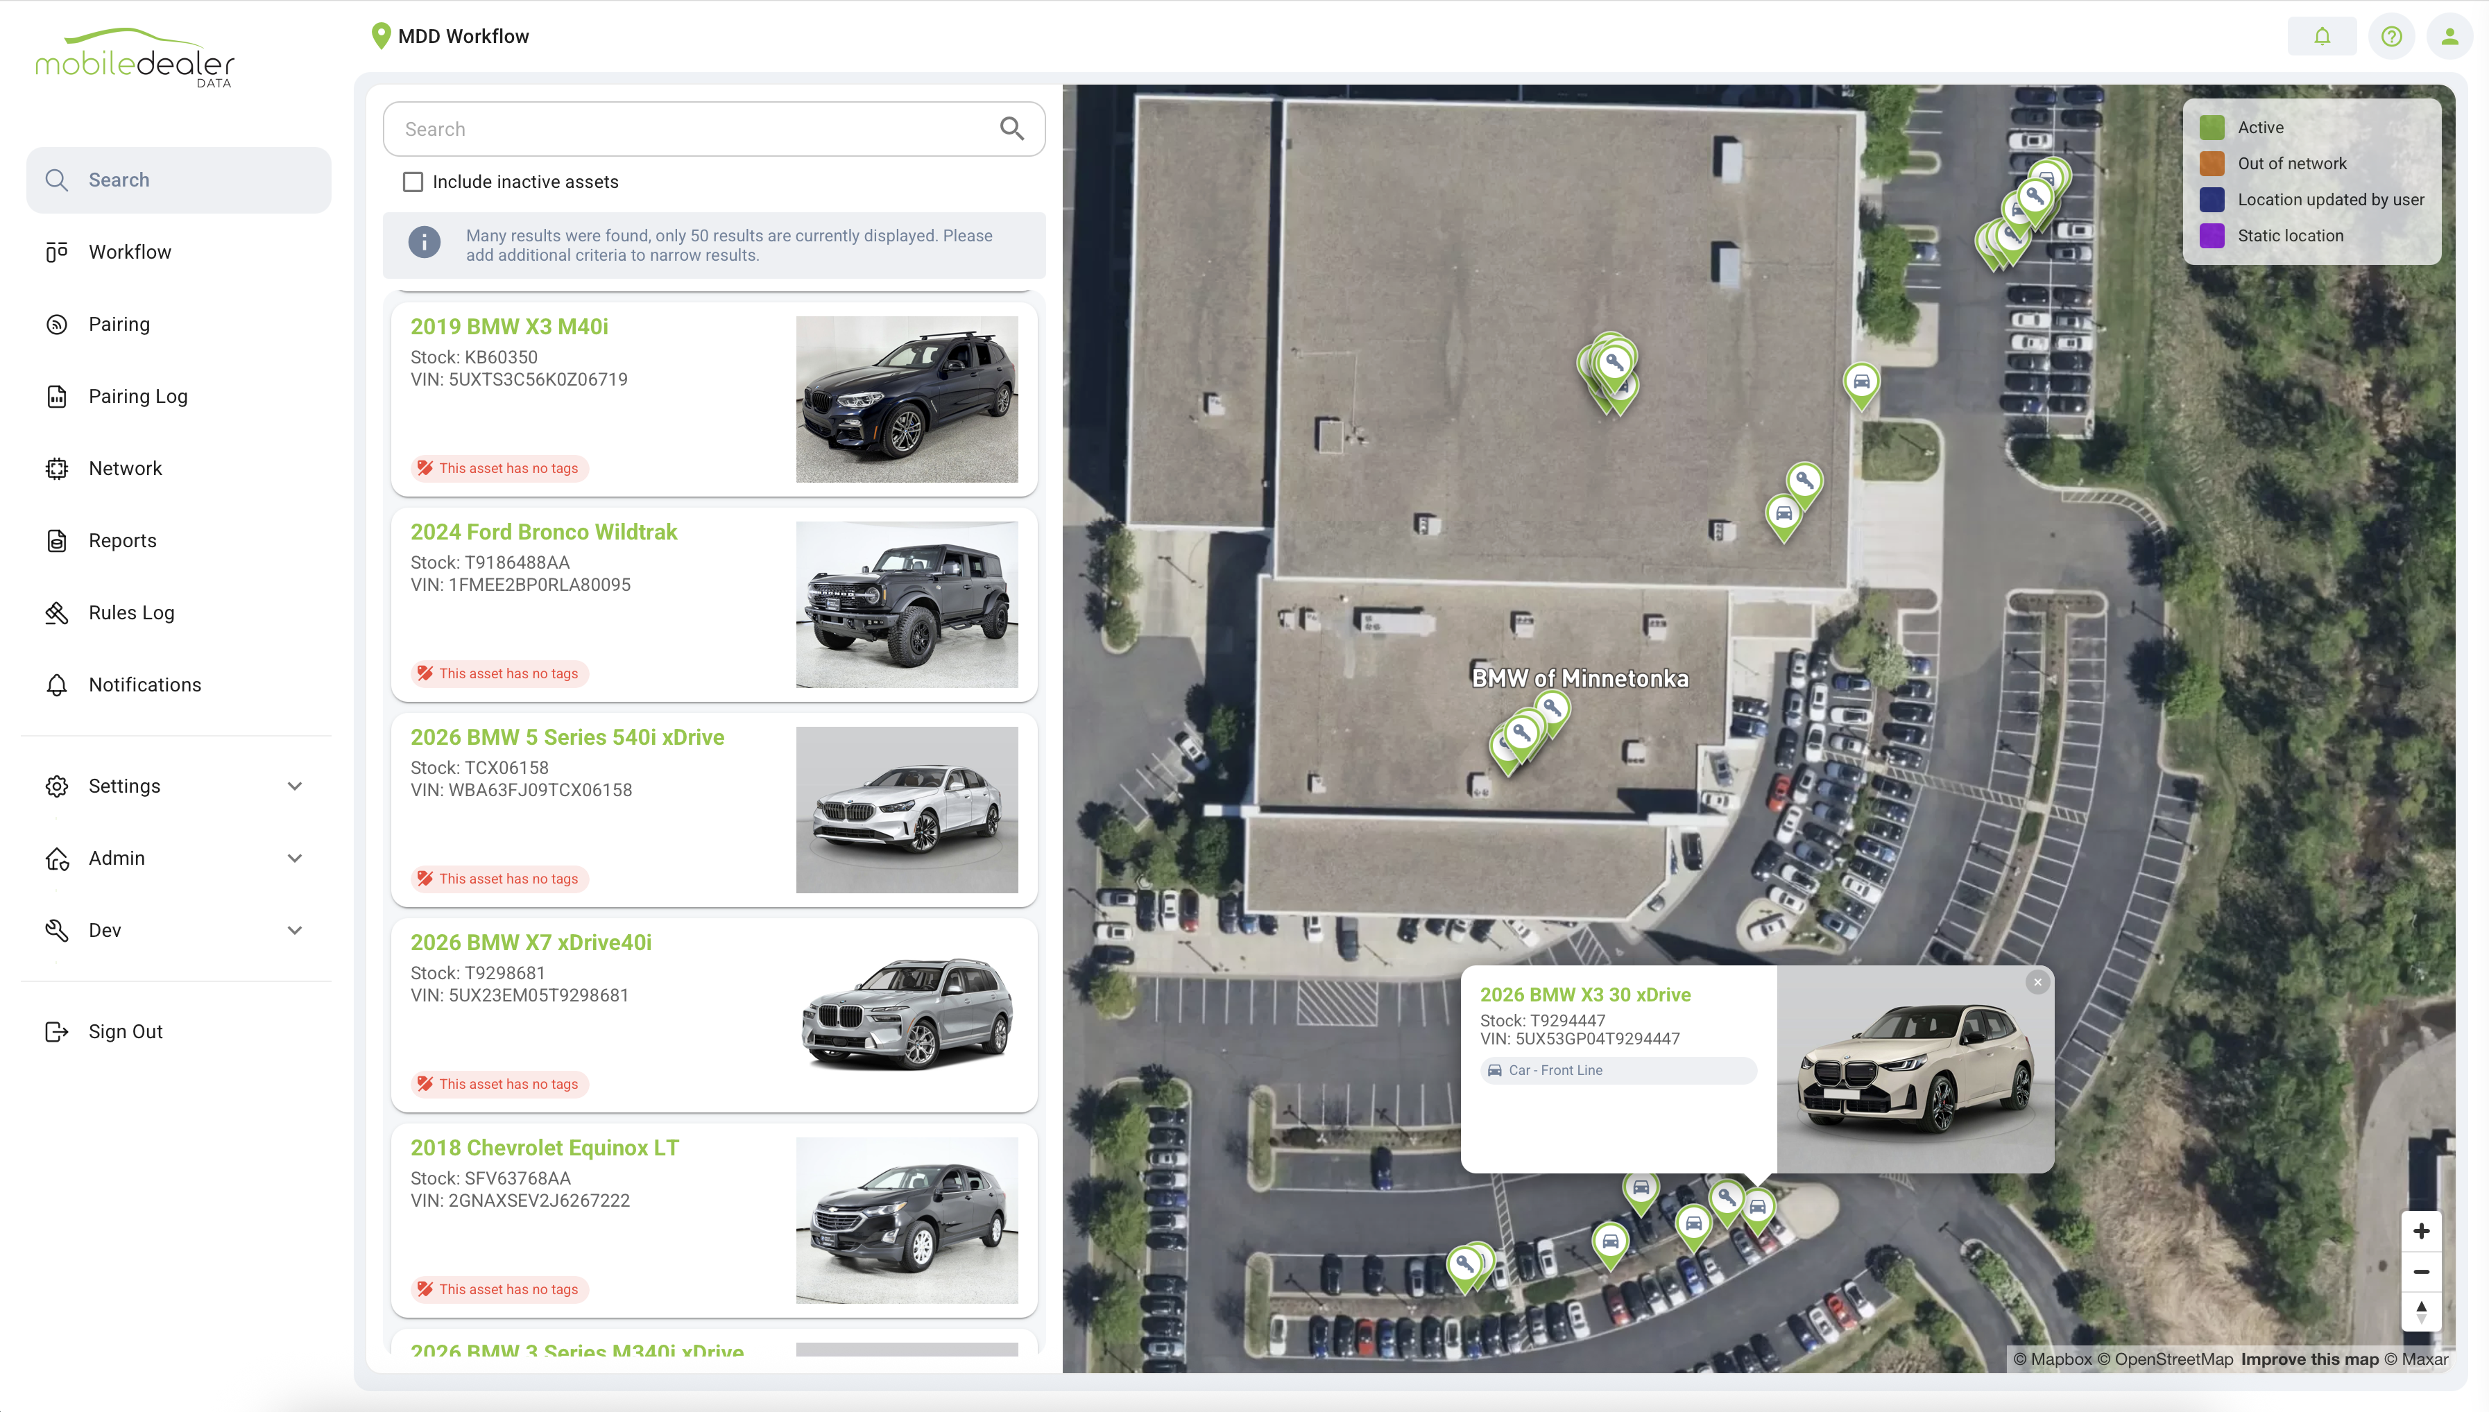
Task: Expand the Admin menu chevron
Action: coord(295,859)
